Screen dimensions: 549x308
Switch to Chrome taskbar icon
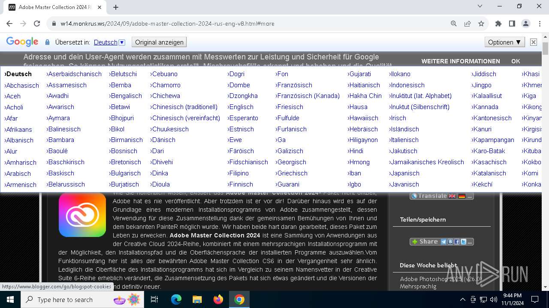pos(239,299)
